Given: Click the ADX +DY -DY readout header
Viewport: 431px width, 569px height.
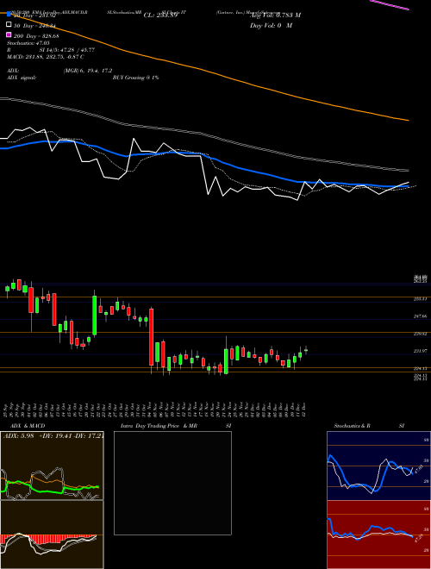Looking at the screenshot, I should click(x=53, y=436).
